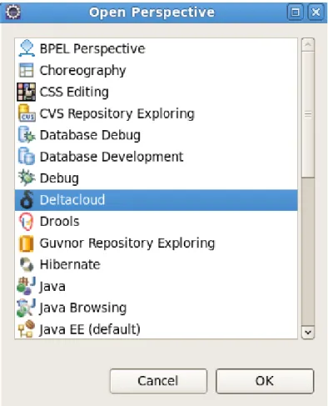Image resolution: width=328 pixels, height=406 pixels.
Task: Click the CVS Repository Exploring icon
Action: pos(27,113)
